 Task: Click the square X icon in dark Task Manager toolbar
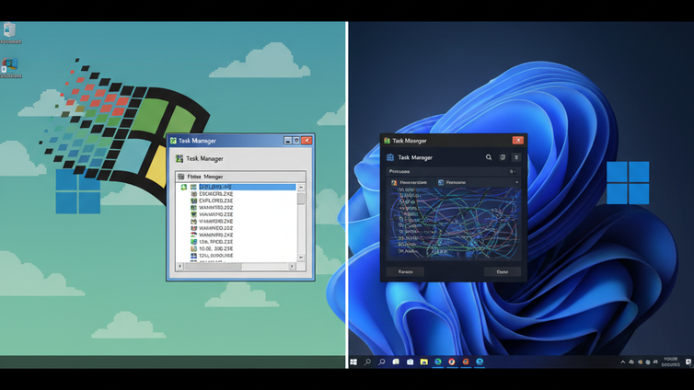[516, 157]
